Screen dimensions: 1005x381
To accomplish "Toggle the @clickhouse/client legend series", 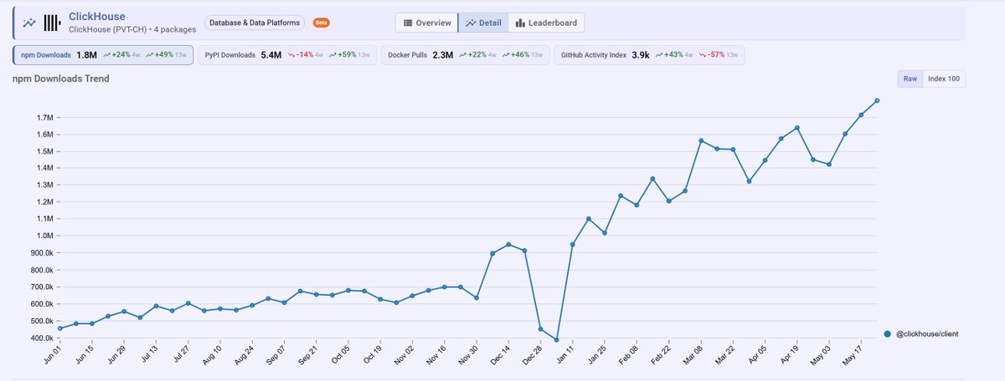I will 922,334.
